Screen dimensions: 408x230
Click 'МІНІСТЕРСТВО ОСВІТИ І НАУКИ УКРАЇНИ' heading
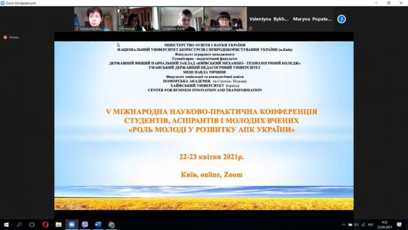tap(205, 45)
